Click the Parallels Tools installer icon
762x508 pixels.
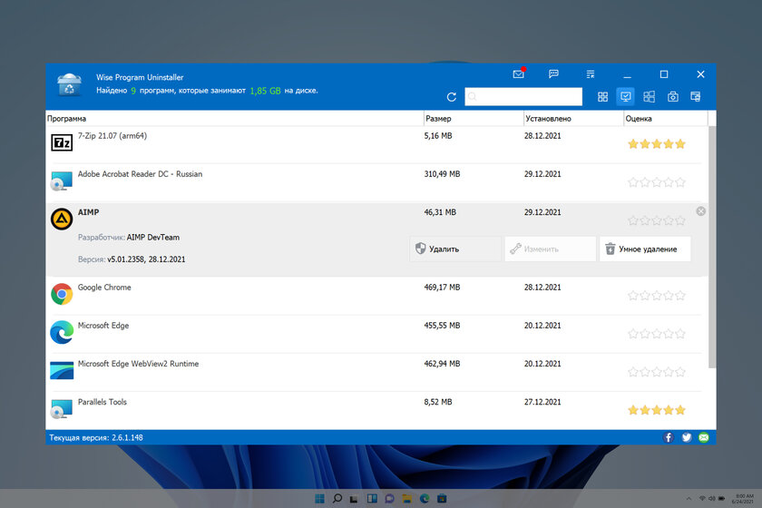[x=62, y=409]
